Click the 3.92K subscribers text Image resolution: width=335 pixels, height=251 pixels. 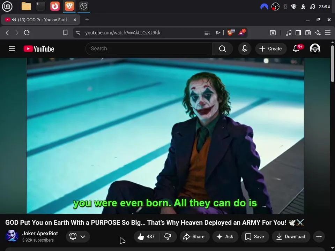coord(38,240)
